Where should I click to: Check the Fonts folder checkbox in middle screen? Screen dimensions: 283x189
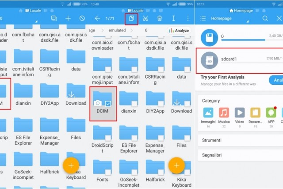tap(108, 172)
